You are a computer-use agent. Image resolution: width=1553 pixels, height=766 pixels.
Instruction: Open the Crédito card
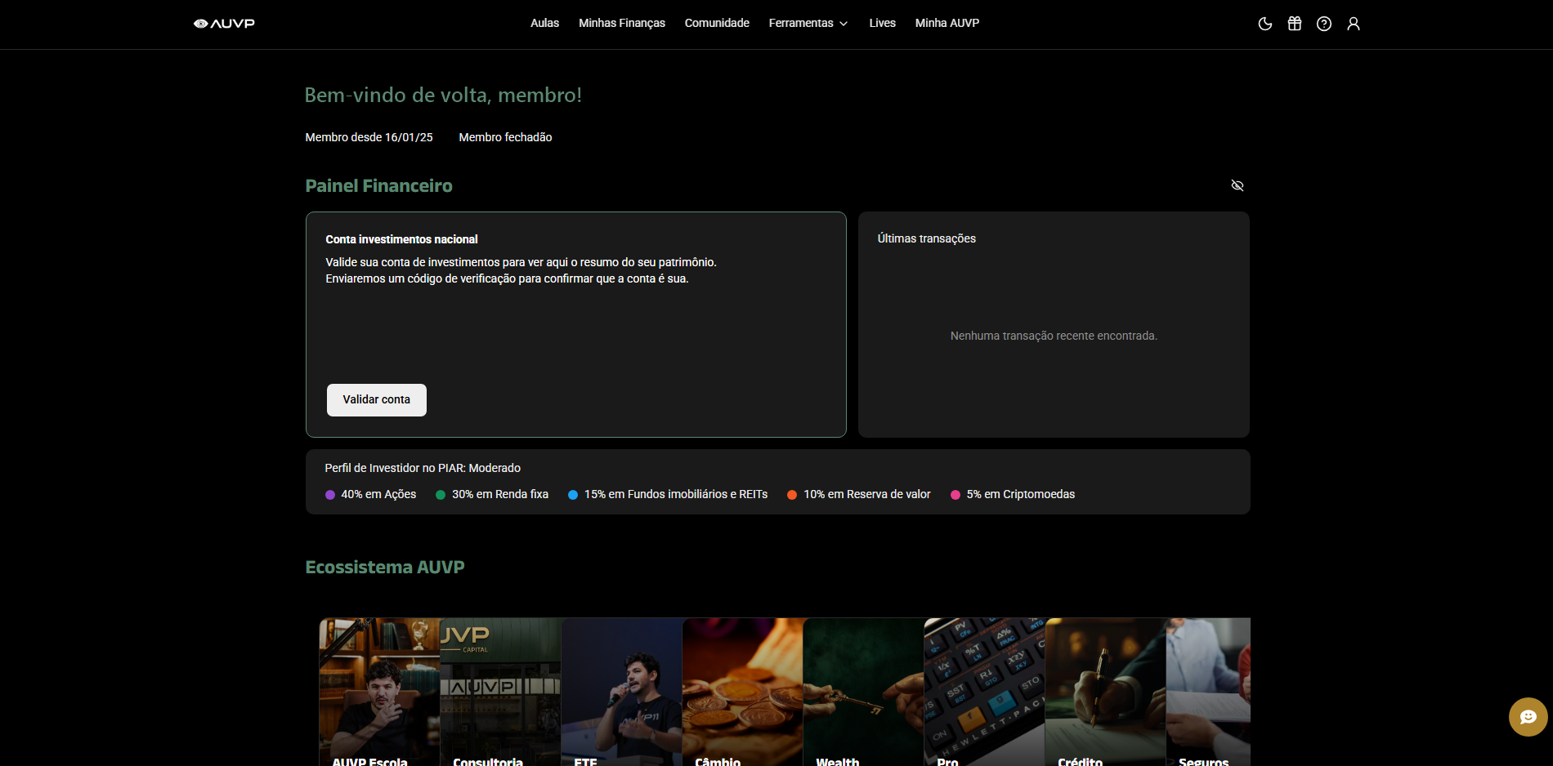(1105, 692)
